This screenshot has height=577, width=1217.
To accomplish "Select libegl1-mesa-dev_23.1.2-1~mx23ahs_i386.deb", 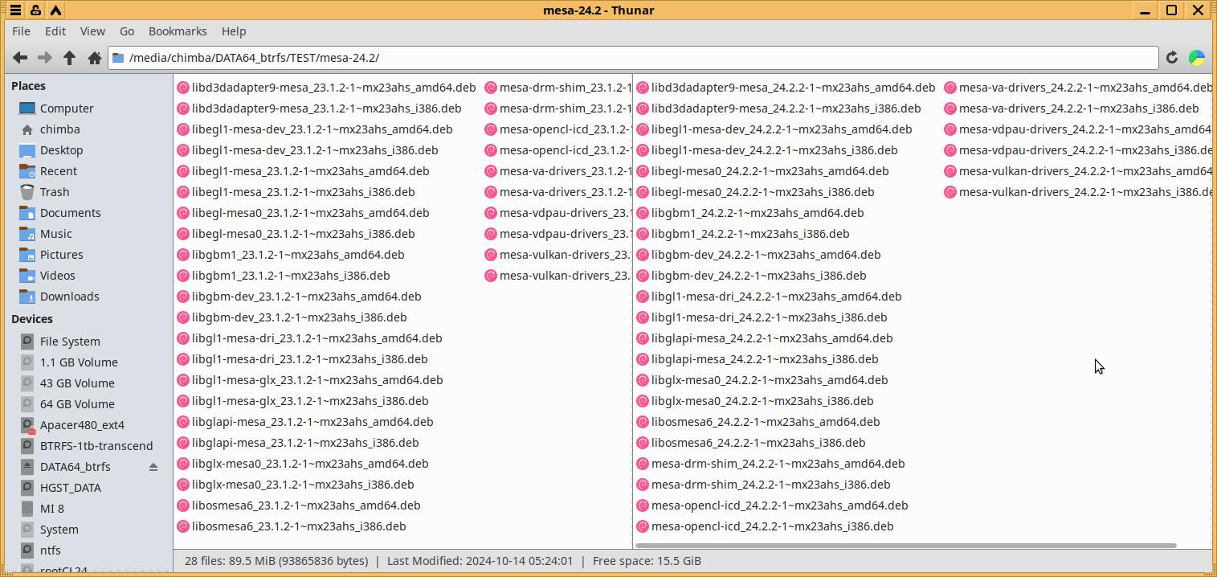I will [307, 150].
